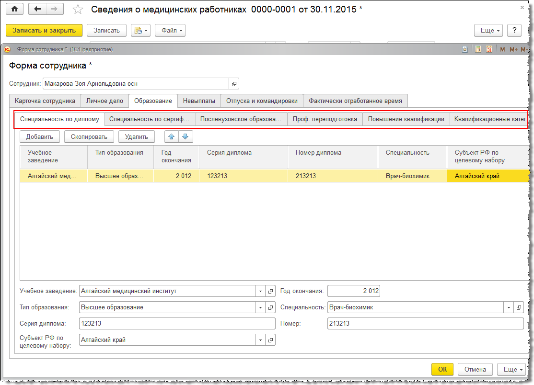534x385 pixels.
Task: Move selected row up with arrow
Action: [172, 136]
